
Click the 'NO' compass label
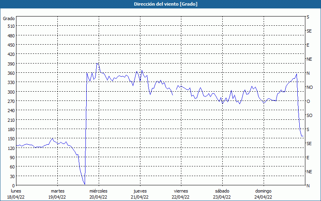[x=309, y=87]
